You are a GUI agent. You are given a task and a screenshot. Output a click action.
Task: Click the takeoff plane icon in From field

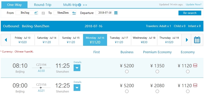click(36, 13)
